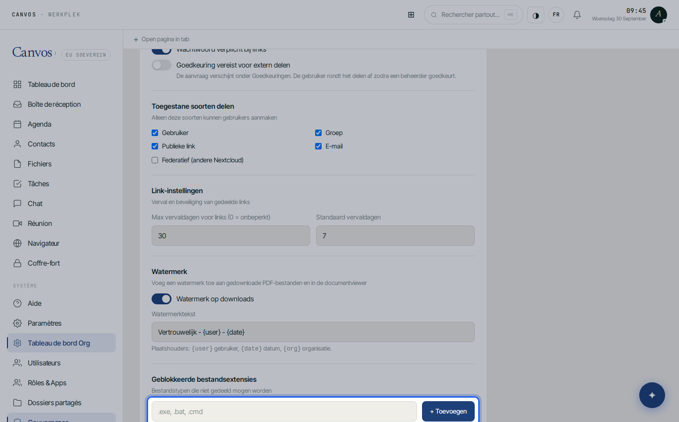Image resolution: width=679 pixels, height=422 pixels.
Task: Enable Goedkeuring vereist voor extern delen toggle
Action: (x=162, y=65)
